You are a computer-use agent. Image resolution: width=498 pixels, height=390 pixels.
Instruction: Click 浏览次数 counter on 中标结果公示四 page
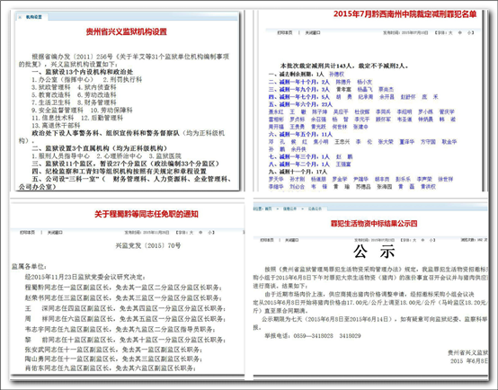click(x=475, y=240)
